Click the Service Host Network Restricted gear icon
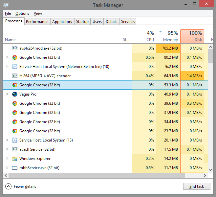Image resolution: width=216 pixels, height=197 pixels. (14, 67)
